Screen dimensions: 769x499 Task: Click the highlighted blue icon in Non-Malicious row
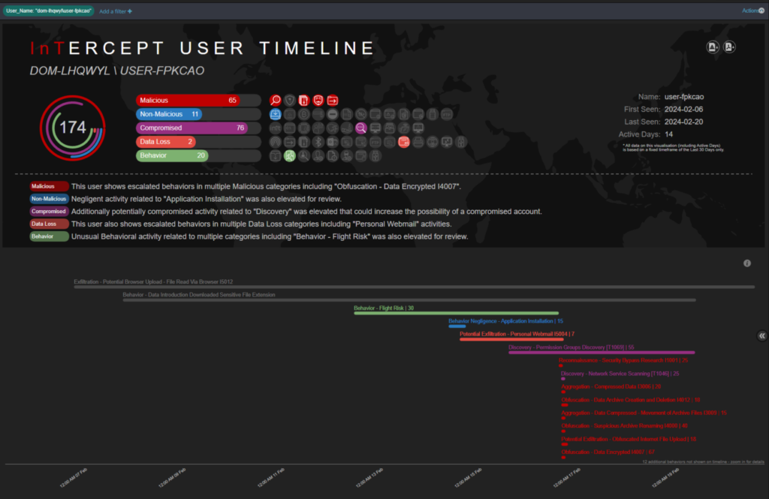(276, 115)
